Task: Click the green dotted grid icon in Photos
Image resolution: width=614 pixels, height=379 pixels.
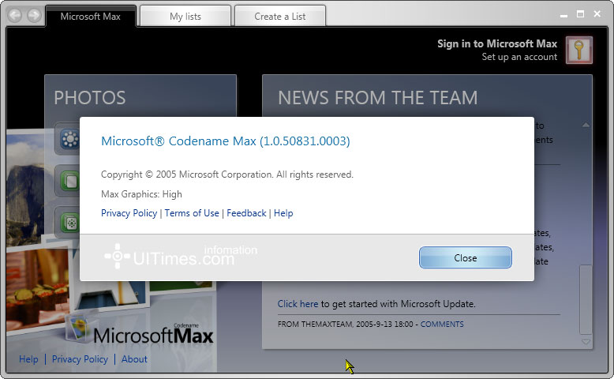Action: 70,223
